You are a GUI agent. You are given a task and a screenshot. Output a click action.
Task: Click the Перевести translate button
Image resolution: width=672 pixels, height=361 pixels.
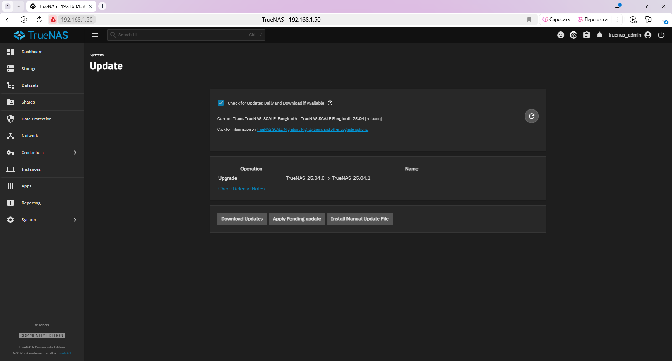click(x=593, y=20)
